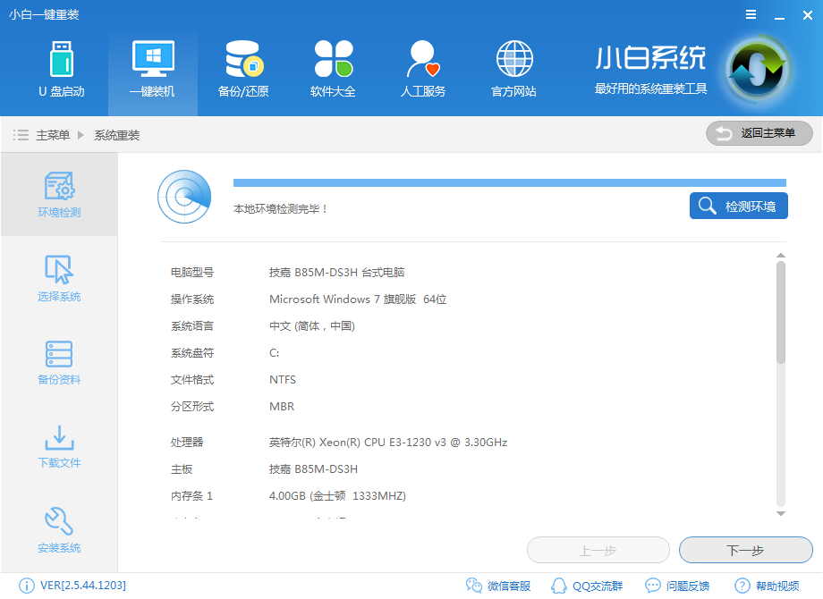Open 帮助视频 link
The height and width of the screenshot is (599, 823).
[767, 586]
